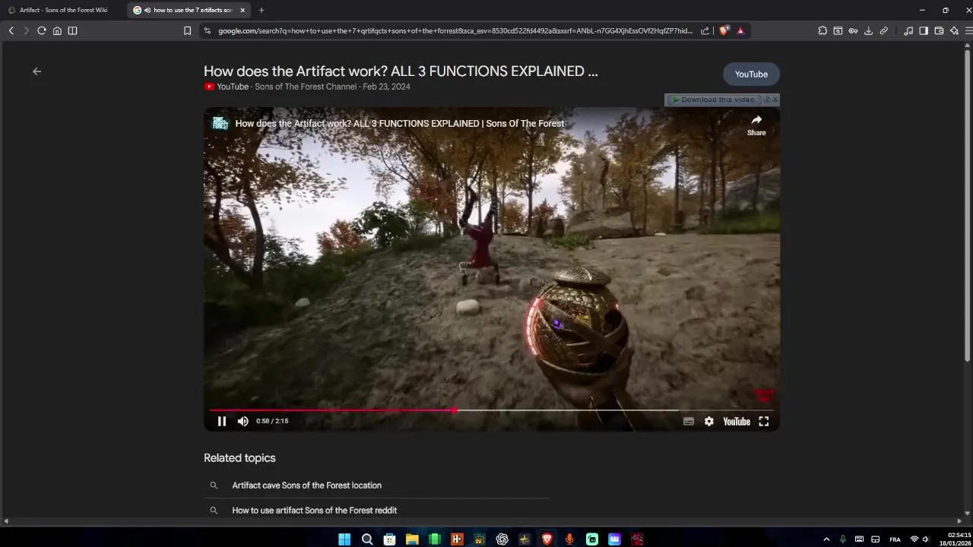Mute tab via speaker icon on tab

coord(147,10)
